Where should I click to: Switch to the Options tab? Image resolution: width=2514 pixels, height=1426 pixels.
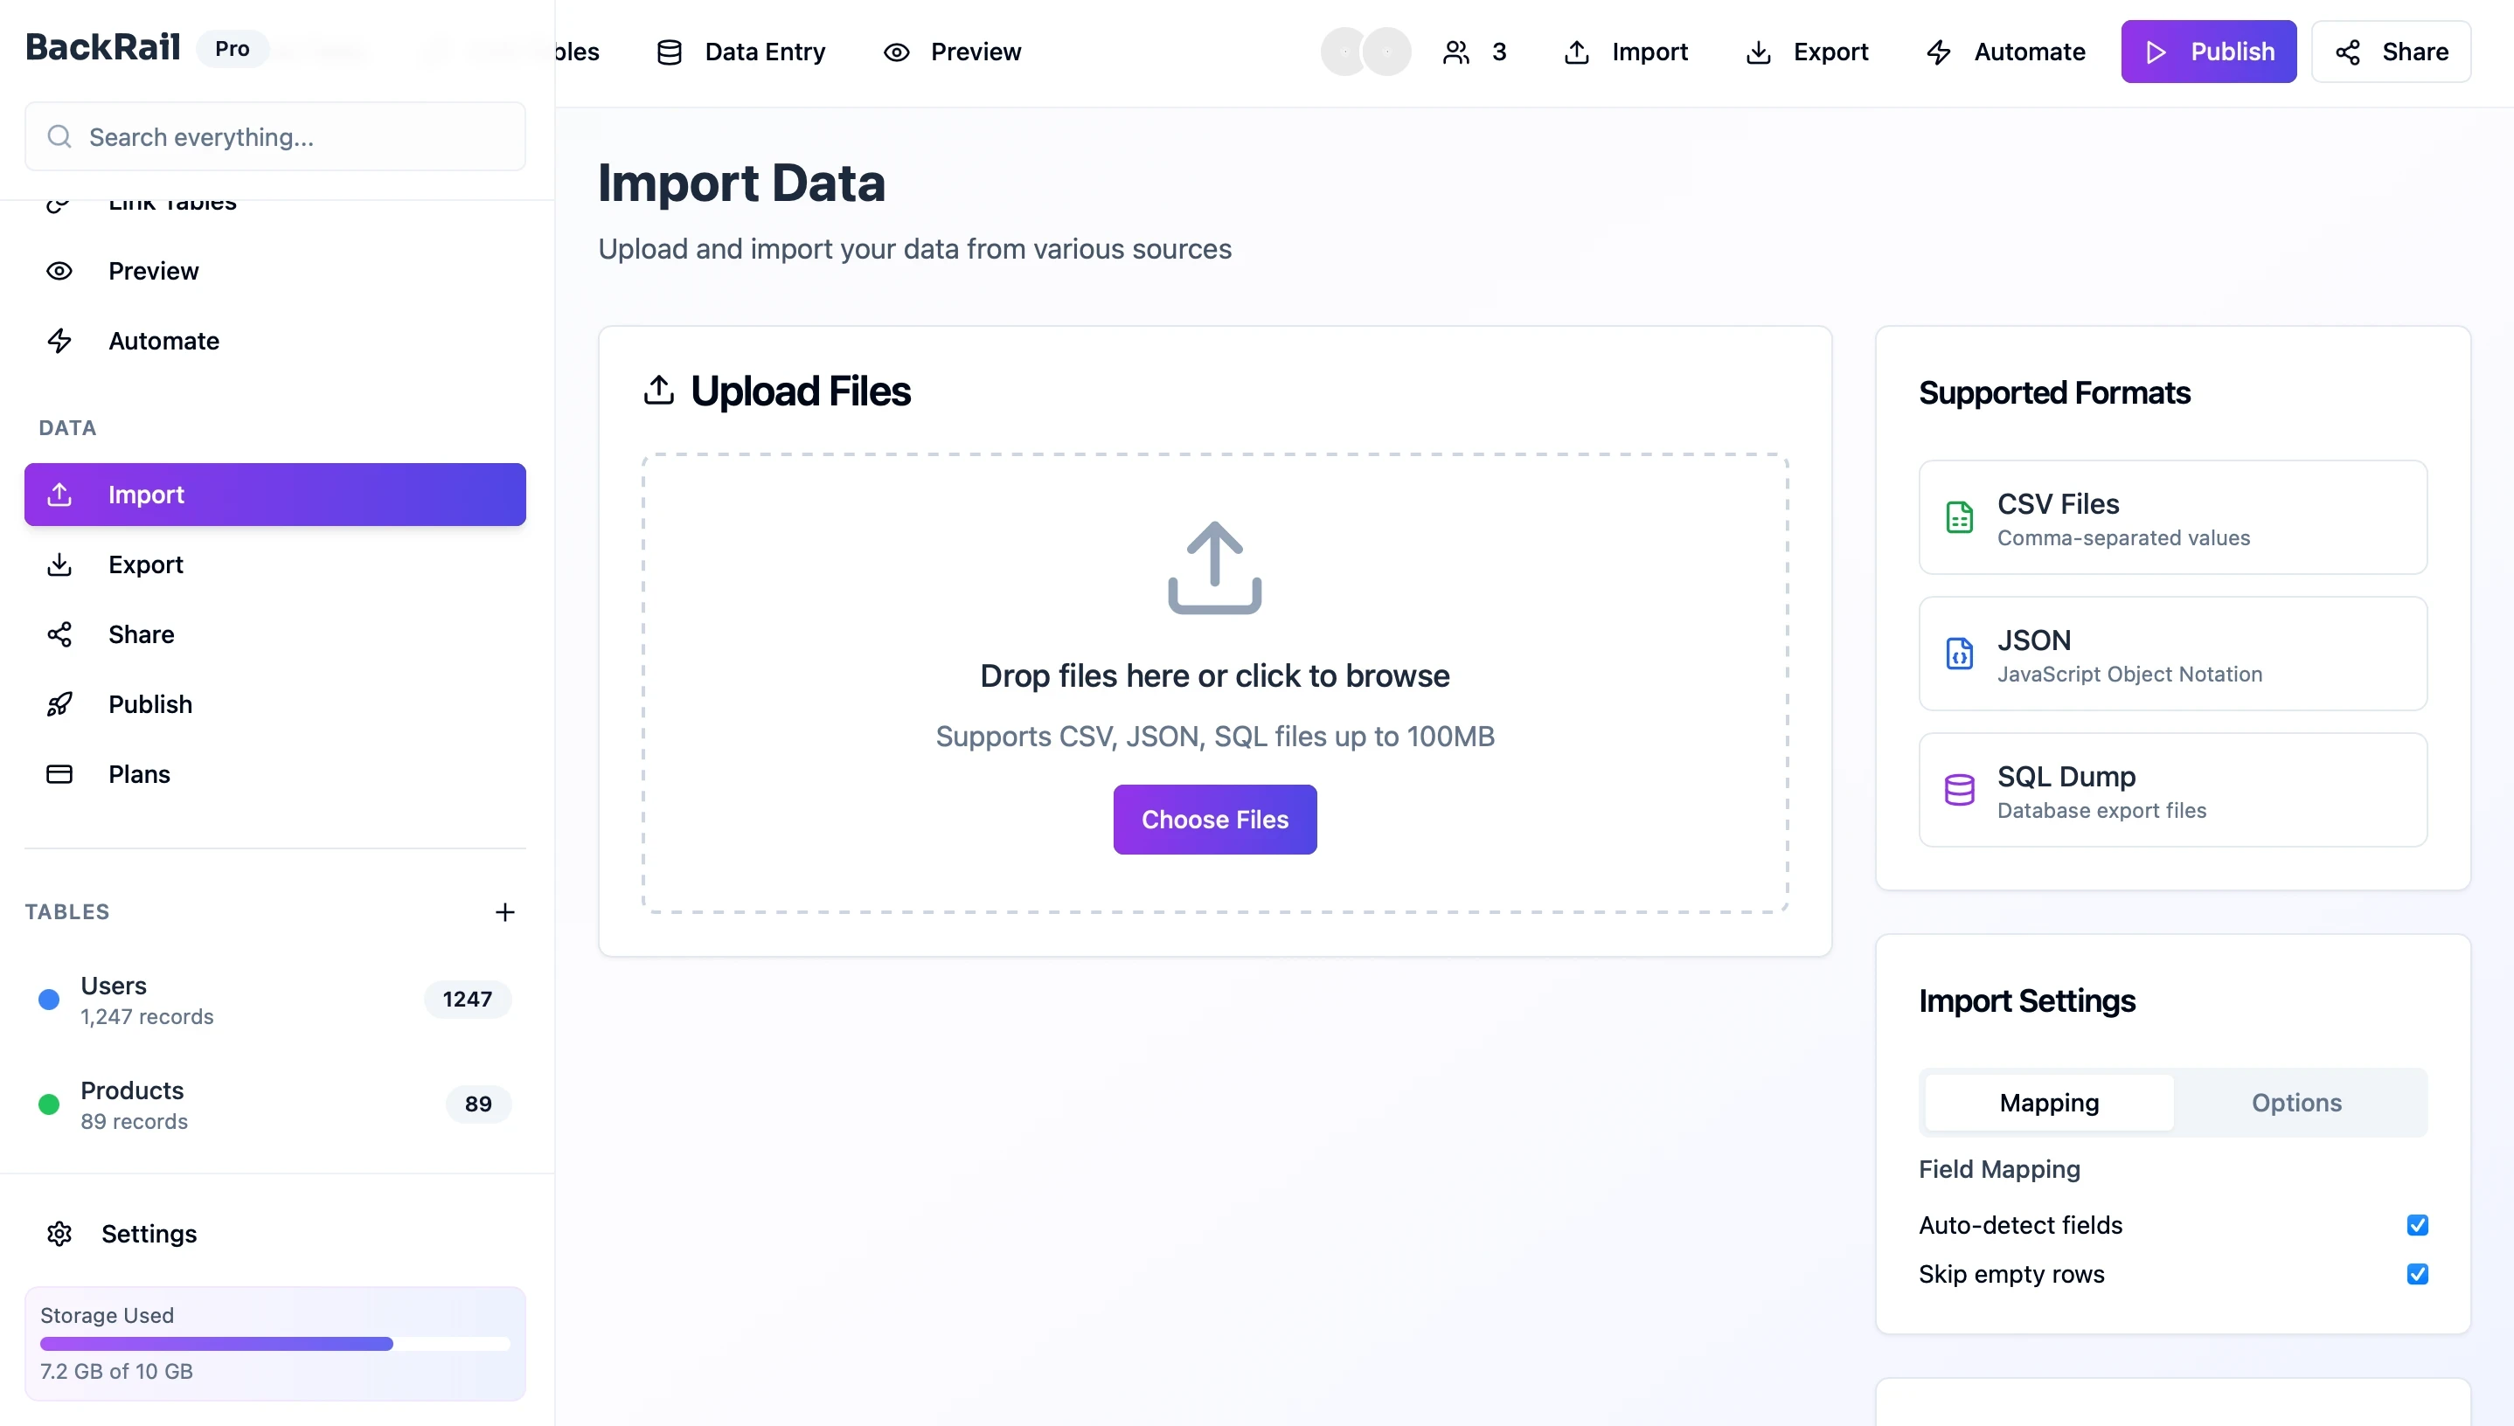2296,1103
